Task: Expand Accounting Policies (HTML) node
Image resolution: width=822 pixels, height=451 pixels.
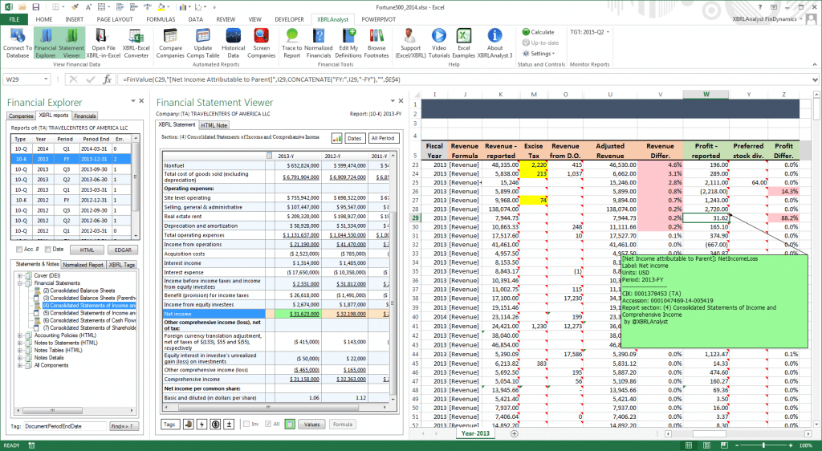Action: [x=20, y=335]
